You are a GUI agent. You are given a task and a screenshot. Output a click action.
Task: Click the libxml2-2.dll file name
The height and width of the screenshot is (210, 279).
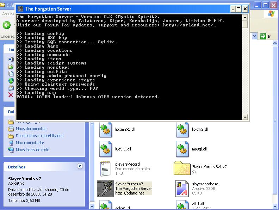click(x=125, y=129)
